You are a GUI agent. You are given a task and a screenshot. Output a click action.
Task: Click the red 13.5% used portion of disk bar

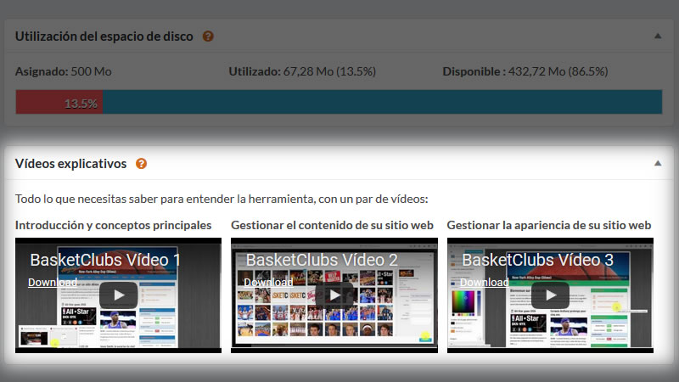tap(59, 102)
